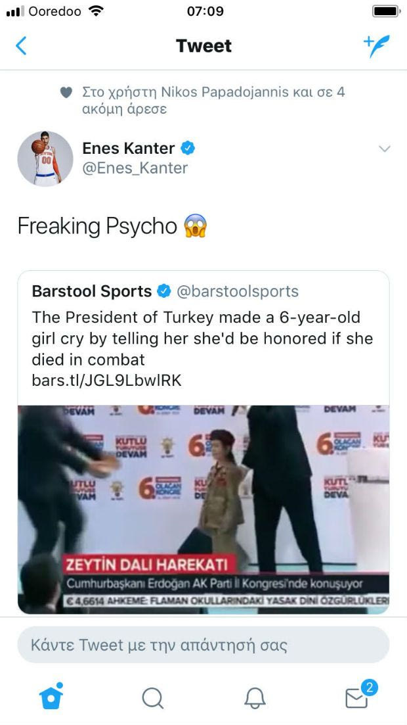407x725 pixels.
Task: Open the bars.tl/JGL9LbwlRK link
Action: coord(106,380)
